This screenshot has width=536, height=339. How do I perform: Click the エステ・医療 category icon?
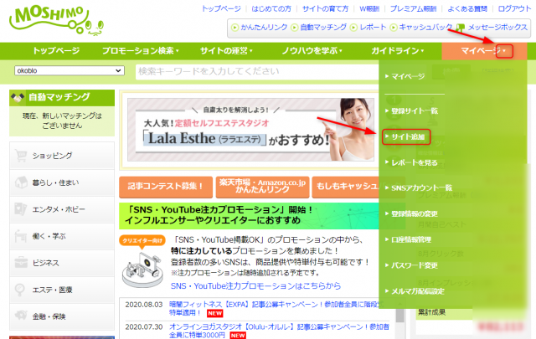[x=20, y=290]
